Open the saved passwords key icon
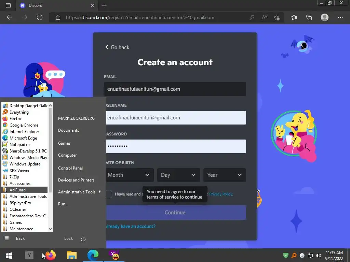This screenshot has height=262, width=350. point(252,17)
